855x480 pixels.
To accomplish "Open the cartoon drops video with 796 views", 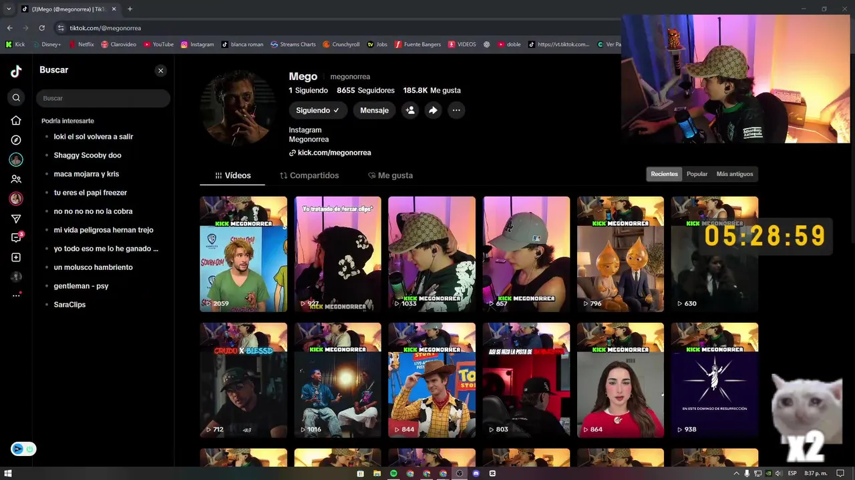I will tap(621, 254).
